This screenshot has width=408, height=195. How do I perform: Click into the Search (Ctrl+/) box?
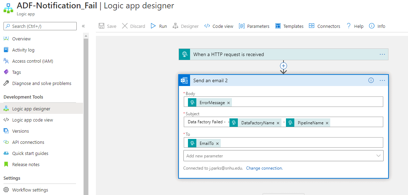(x=40, y=26)
